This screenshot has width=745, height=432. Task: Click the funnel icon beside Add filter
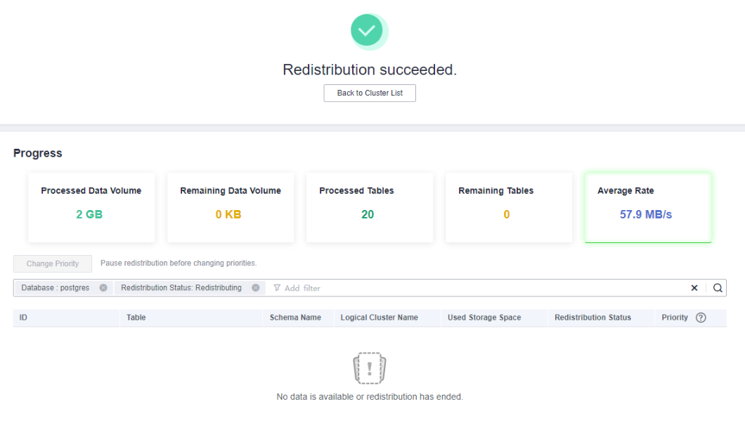277,288
